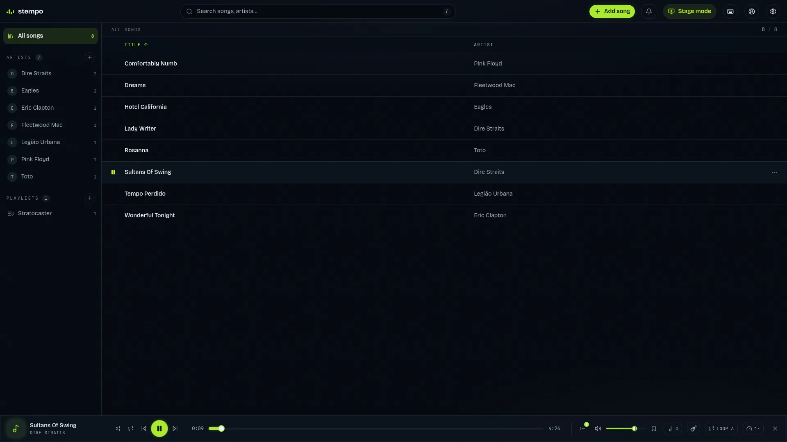Sort by the ARTIST column header

[484, 45]
